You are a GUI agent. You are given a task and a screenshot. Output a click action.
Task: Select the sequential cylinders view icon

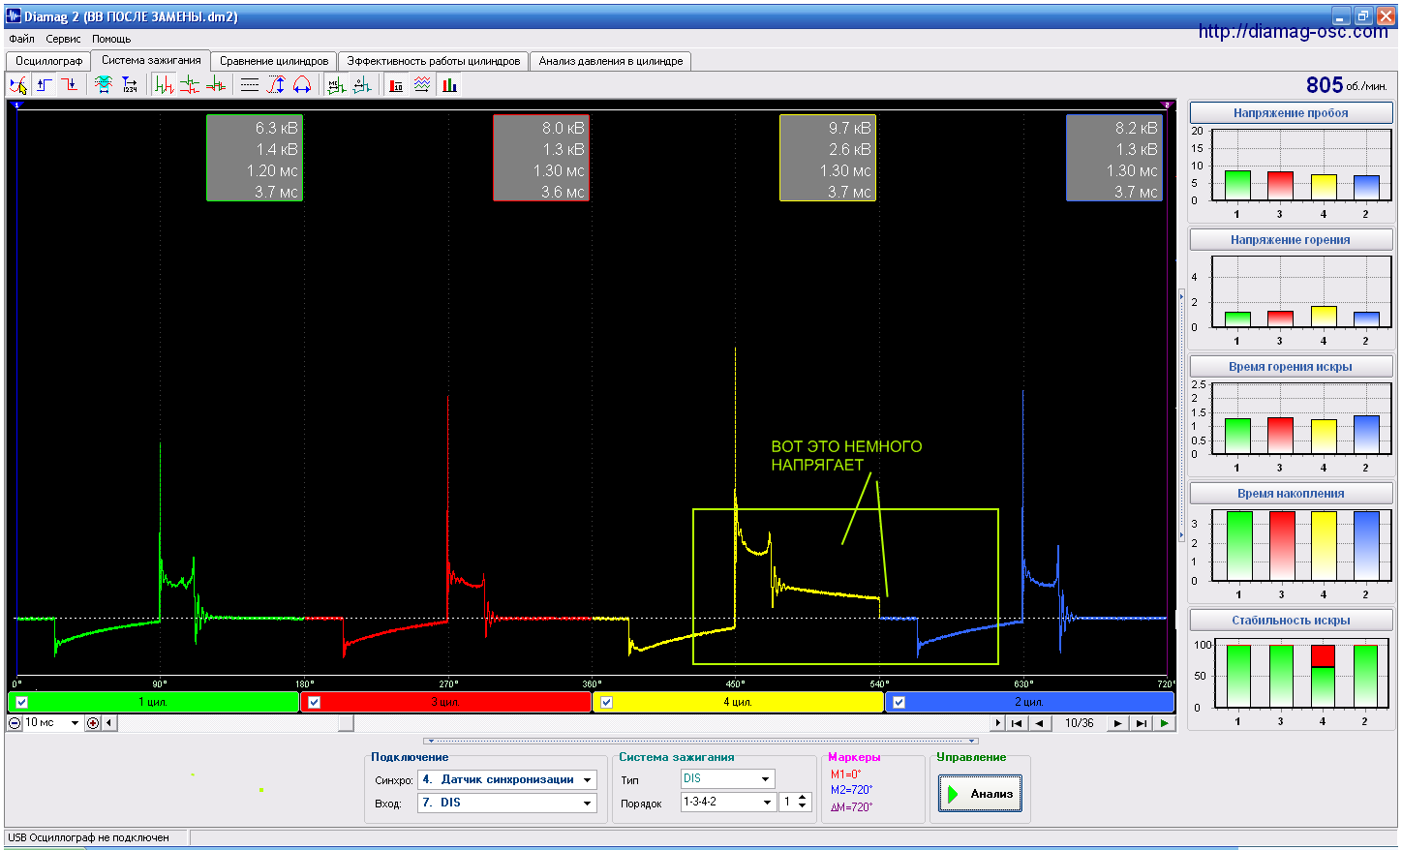click(164, 85)
